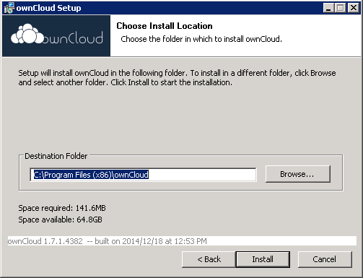Click the ownCloud installer icon in title bar
The image size is (363, 278).
click(9, 8)
